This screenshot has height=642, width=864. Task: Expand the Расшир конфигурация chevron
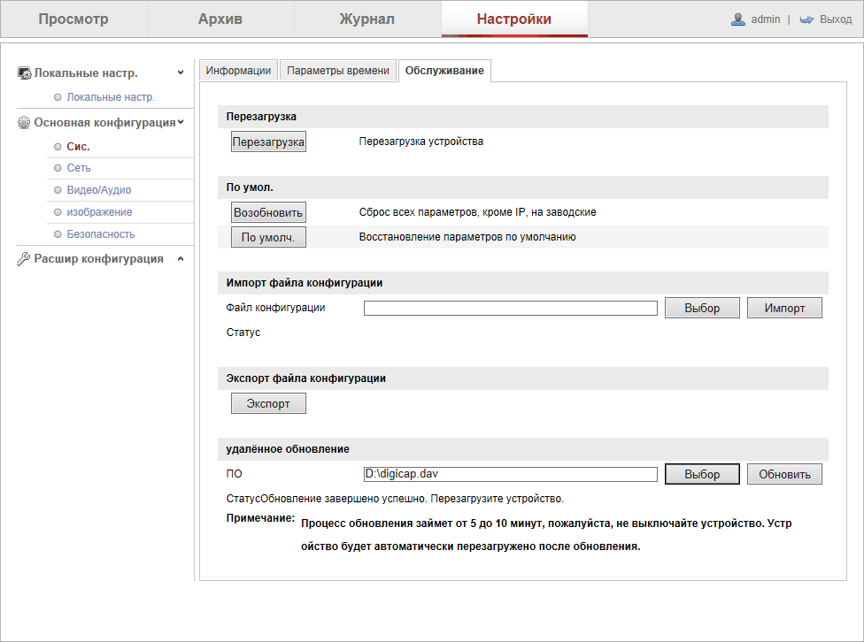(181, 259)
